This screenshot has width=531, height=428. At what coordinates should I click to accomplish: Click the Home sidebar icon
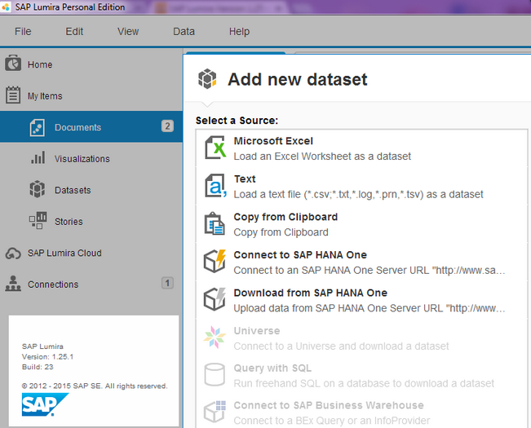tap(13, 64)
